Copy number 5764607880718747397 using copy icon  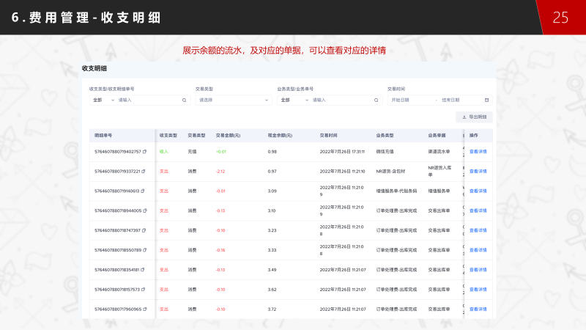(x=143, y=230)
